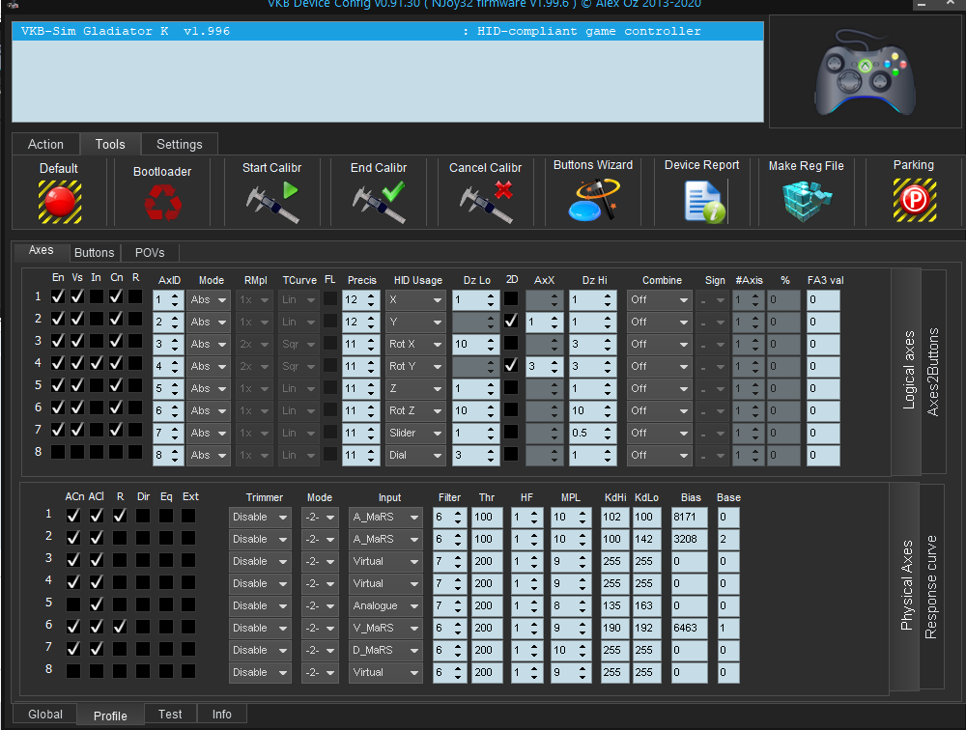Open the Global bottom tab
Image resolution: width=966 pixels, height=730 pixels.
pos(45,714)
